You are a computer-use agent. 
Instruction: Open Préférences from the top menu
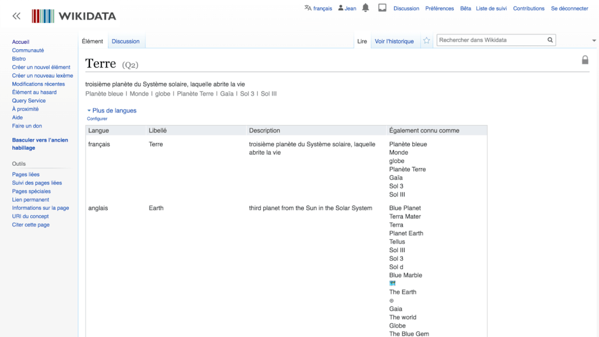(439, 8)
